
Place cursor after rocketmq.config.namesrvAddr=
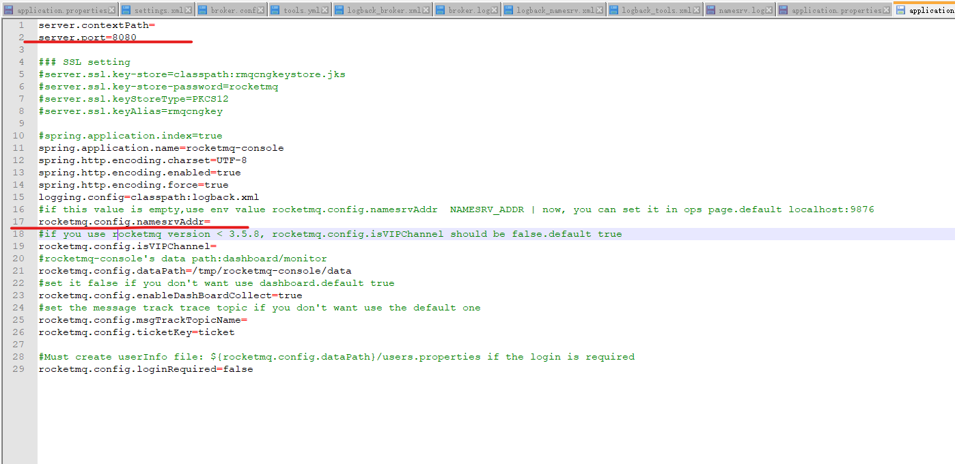212,222
